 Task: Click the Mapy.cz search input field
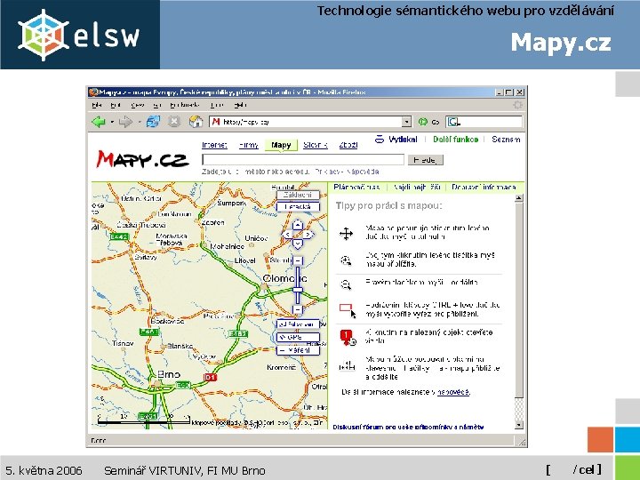pyautogui.click(x=303, y=160)
